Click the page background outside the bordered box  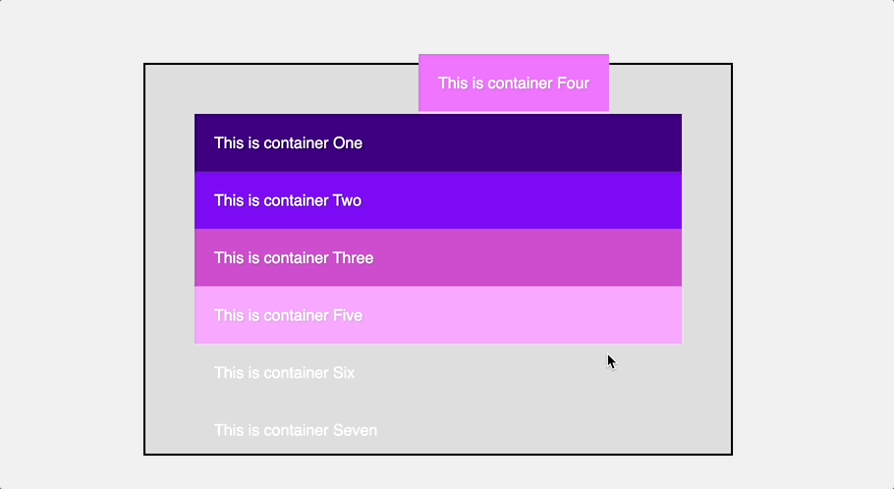coord(69,245)
